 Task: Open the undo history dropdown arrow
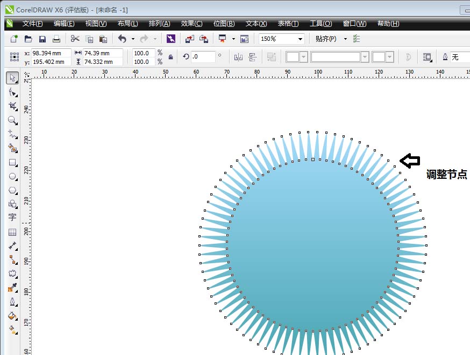[x=133, y=39]
